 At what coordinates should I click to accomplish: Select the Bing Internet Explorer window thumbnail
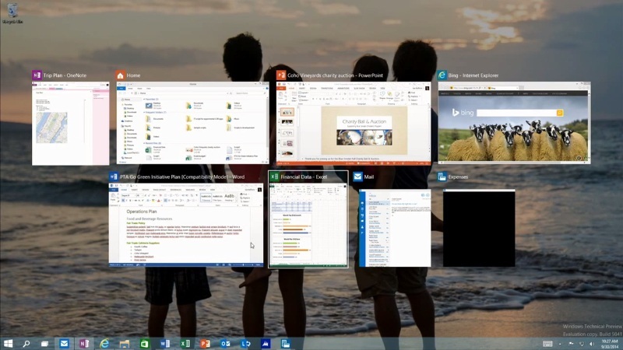514,122
